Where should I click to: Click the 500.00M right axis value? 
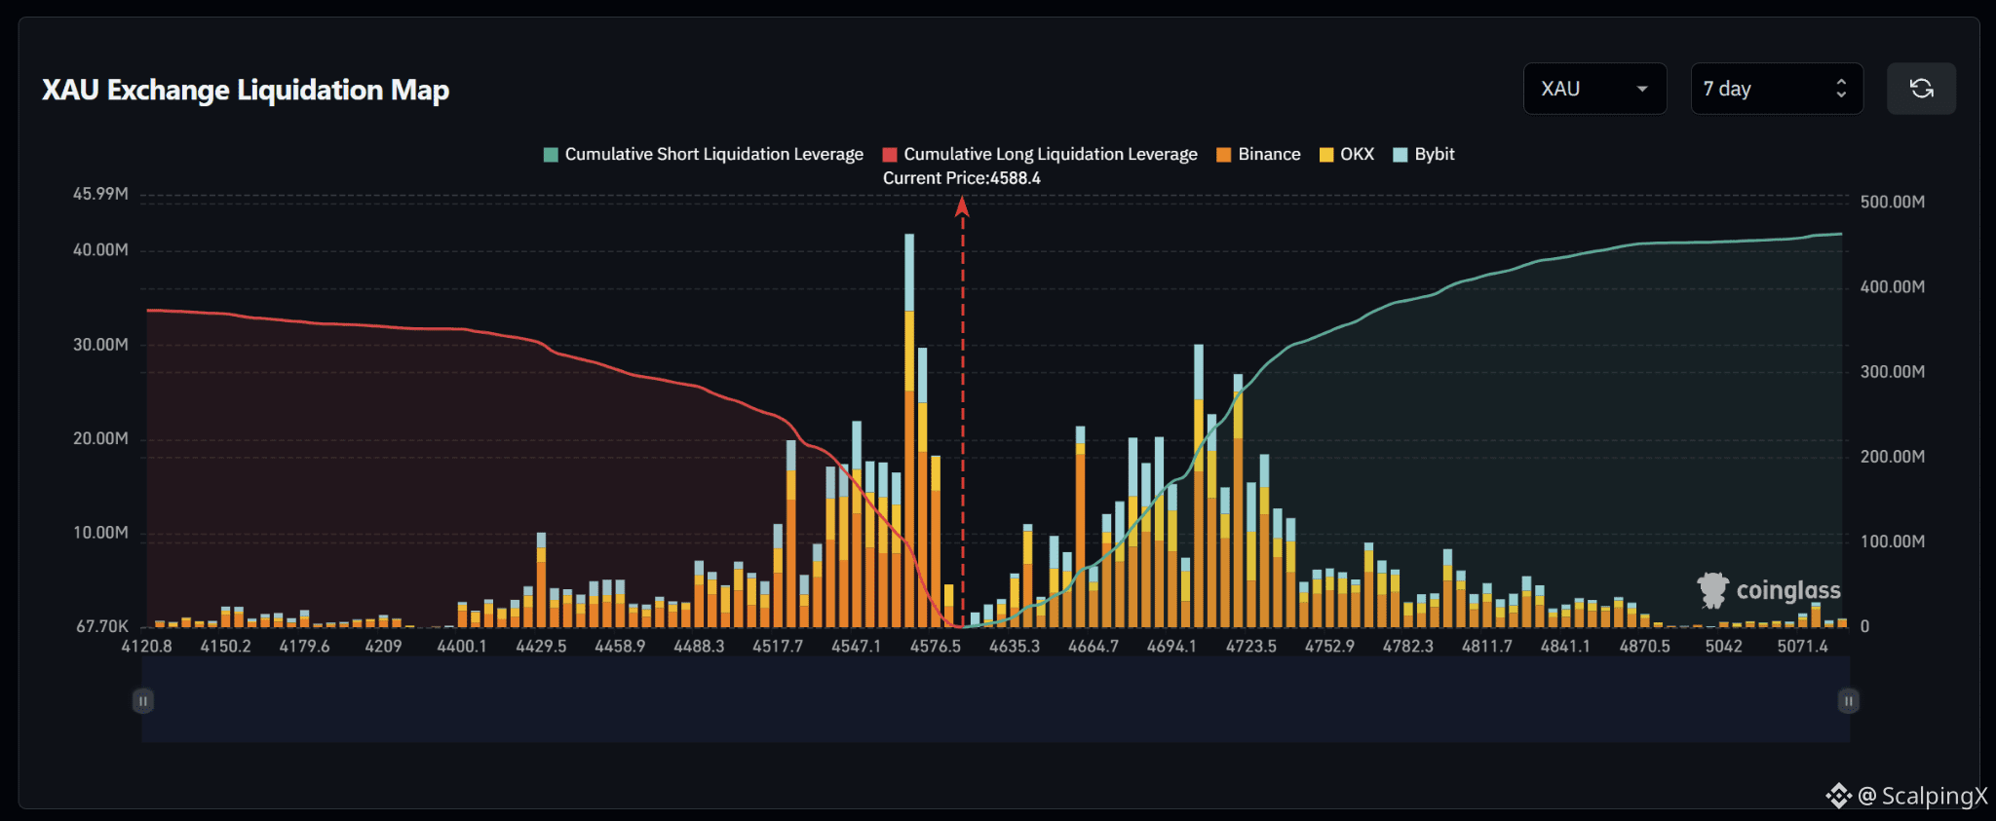(1893, 202)
